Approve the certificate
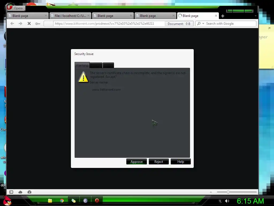274x206 pixels. coord(136,162)
